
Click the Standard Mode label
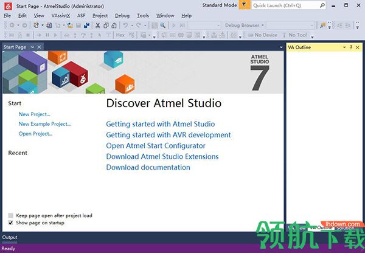point(220,5)
